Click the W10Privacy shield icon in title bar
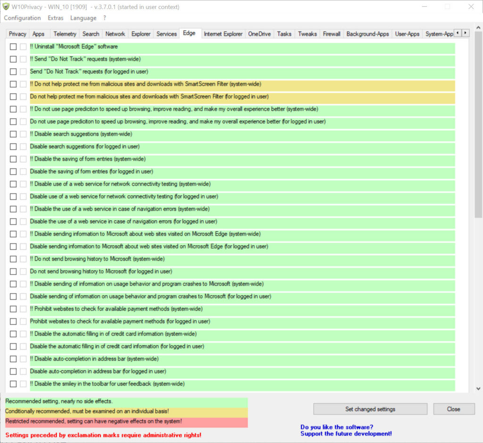 (x=6, y=7)
